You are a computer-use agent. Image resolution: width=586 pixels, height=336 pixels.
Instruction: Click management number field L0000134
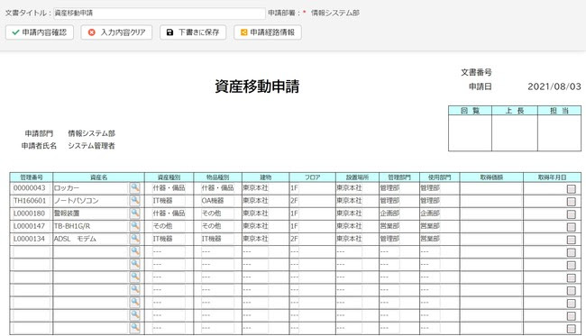(31, 239)
